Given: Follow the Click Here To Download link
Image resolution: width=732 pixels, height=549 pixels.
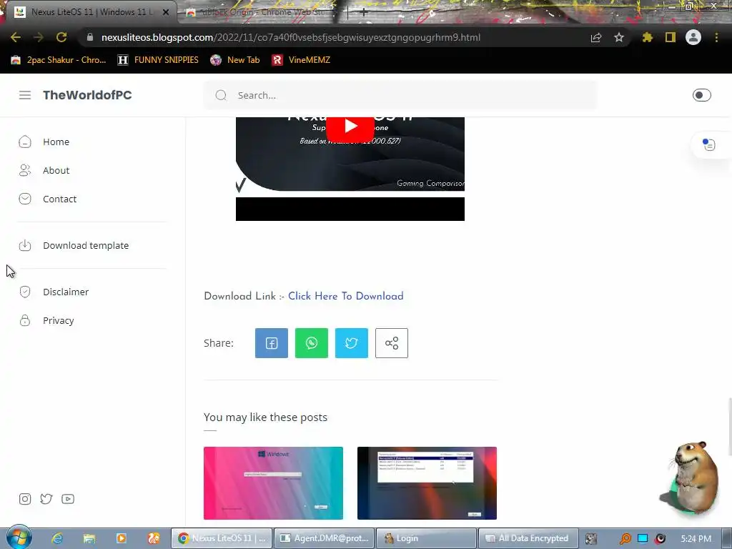Looking at the screenshot, I should coord(345,296).
